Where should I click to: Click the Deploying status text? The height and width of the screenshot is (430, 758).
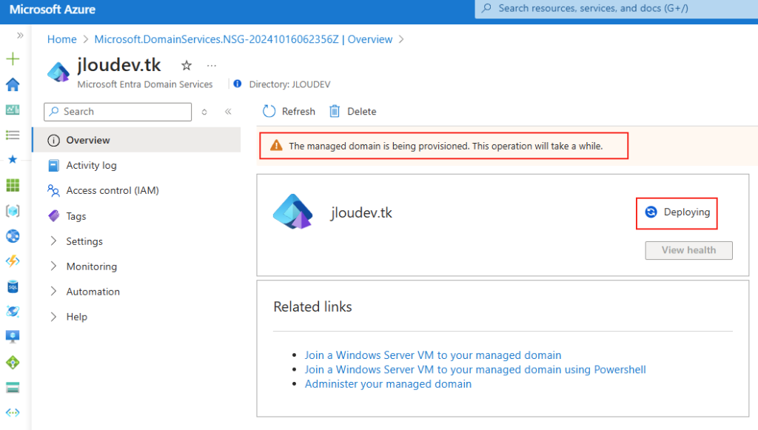coord(687,212)
